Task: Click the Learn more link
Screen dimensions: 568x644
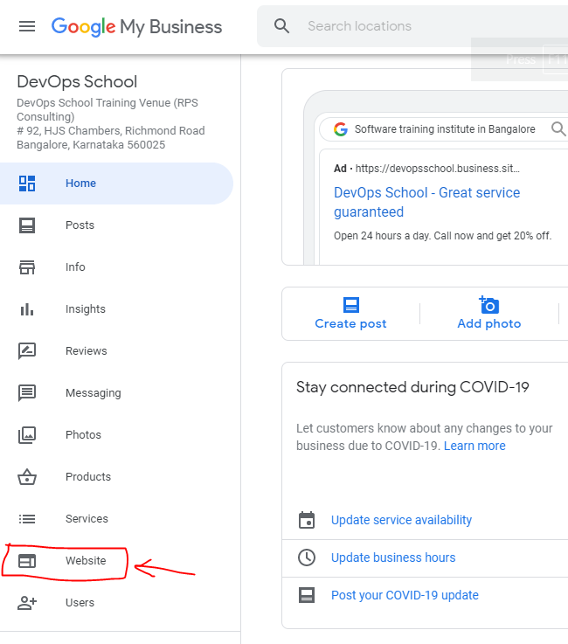Action: pos(474,446)
